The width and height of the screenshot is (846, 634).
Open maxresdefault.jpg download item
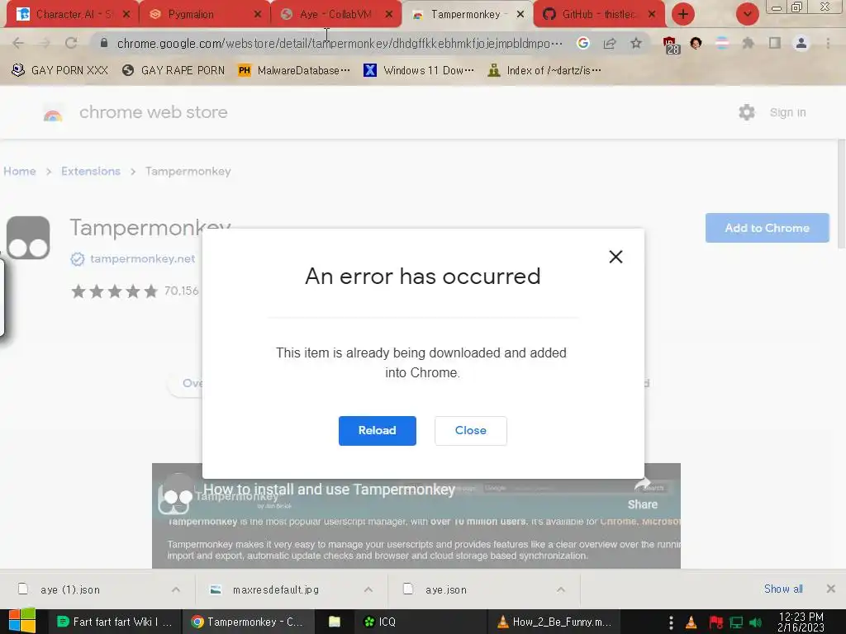[276, 589]
